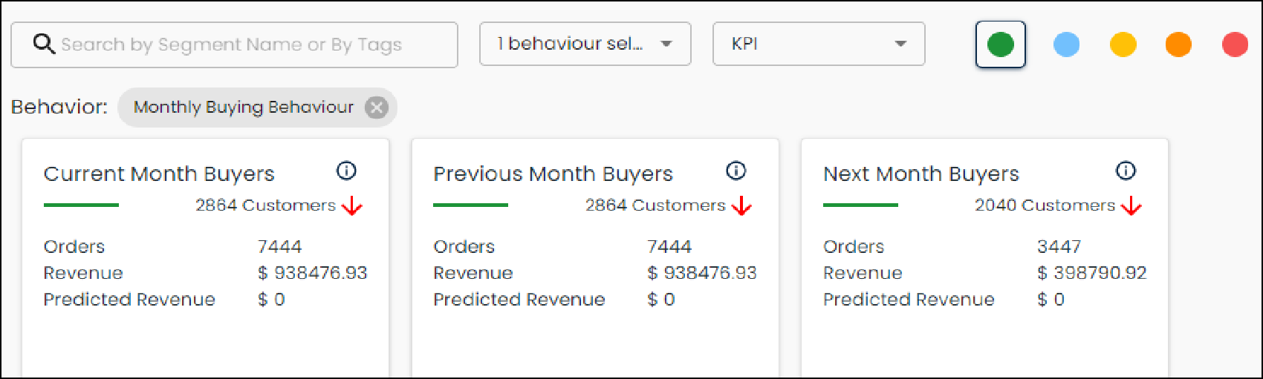This screenshot has height=379, width=1263.
Task: Open the Previous Month Buyers card title
Action: (553, 174)
